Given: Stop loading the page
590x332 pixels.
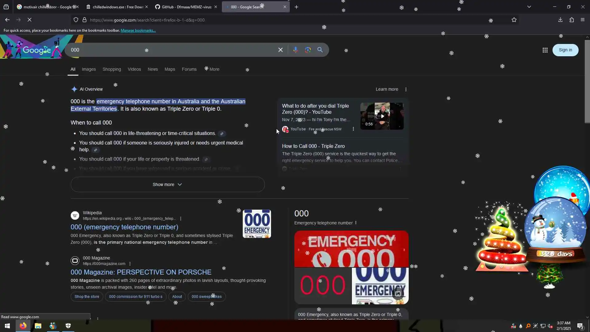Looking at the screenshot, I should [x=29, y=20].
